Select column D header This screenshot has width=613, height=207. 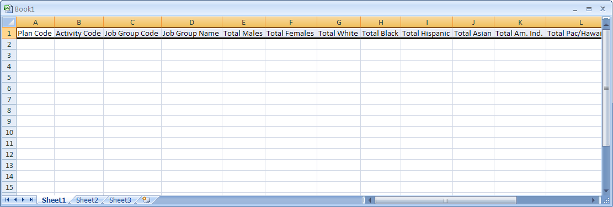click(191, 22)
